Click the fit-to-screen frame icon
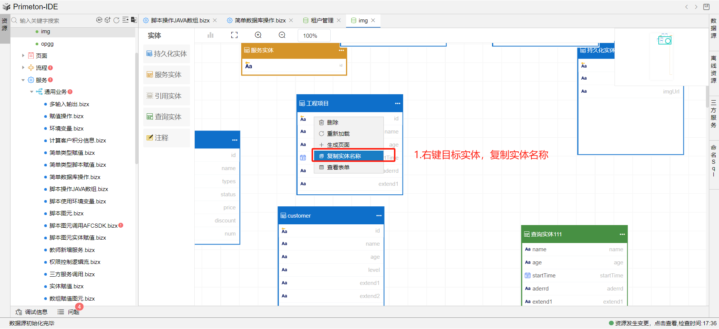 click(x=234, y=35)
